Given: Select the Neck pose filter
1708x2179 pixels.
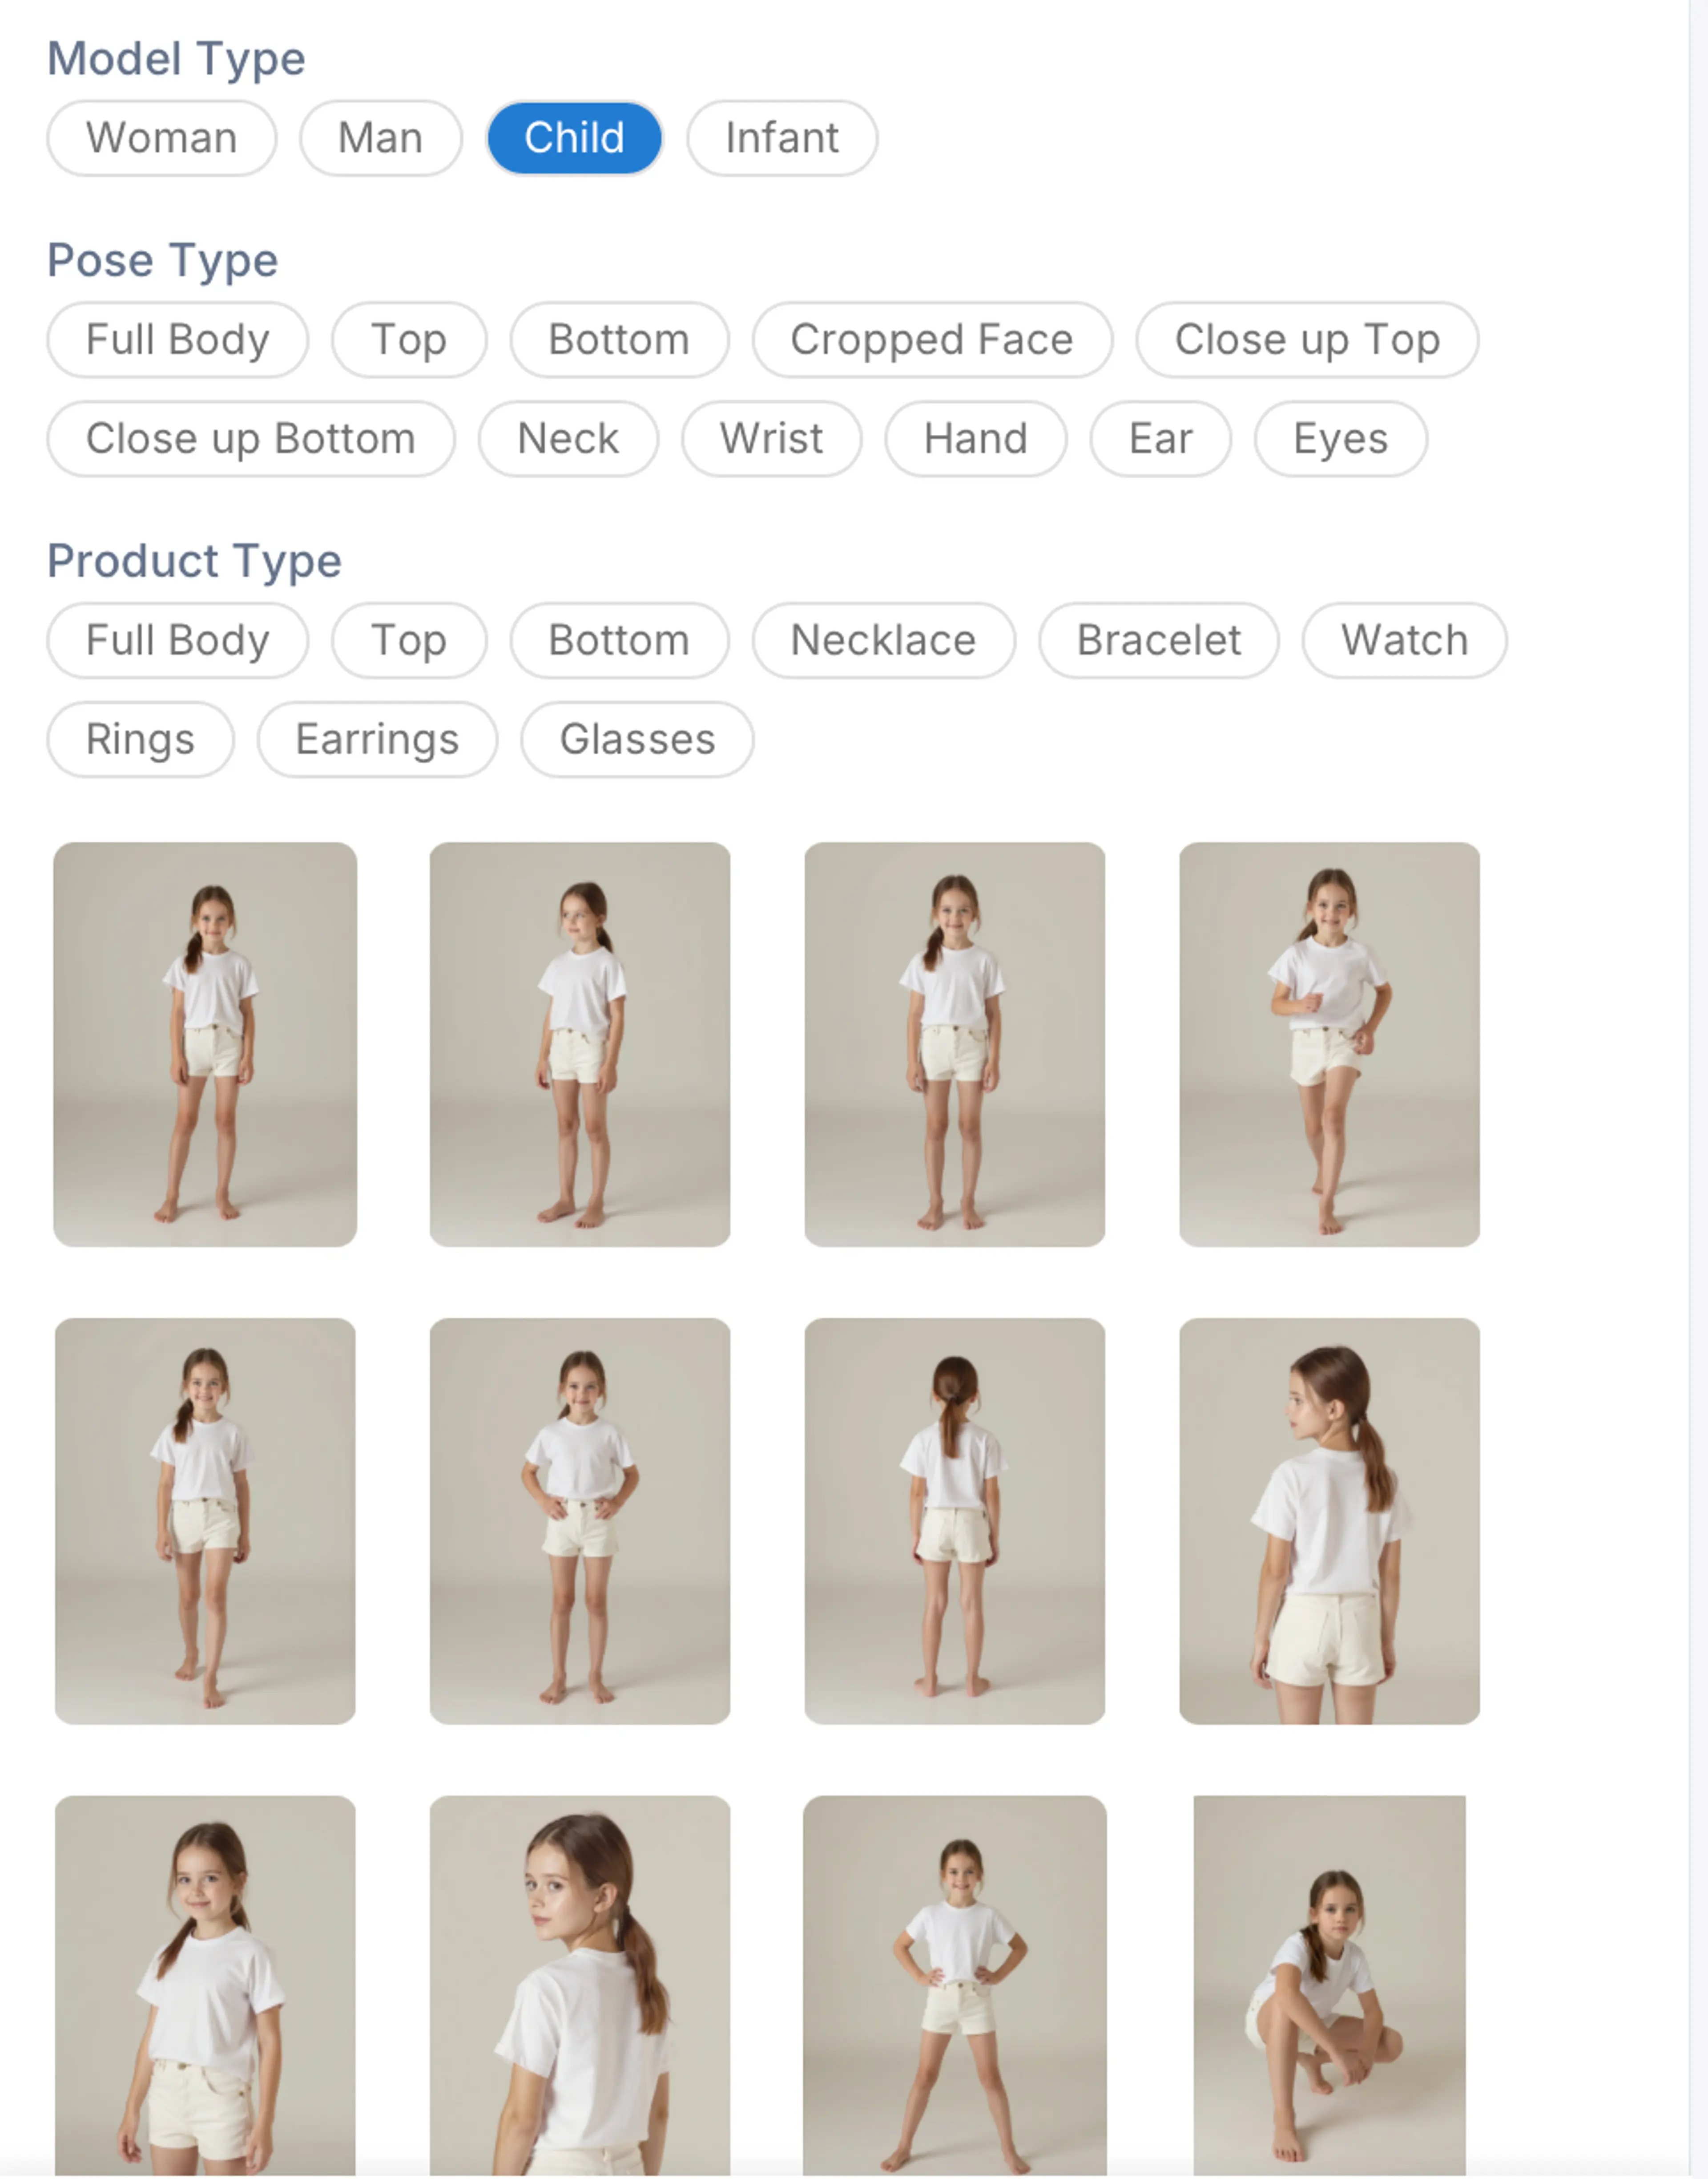Looking at the screenshot, I should pyautogui.click(x=568, y=439).
